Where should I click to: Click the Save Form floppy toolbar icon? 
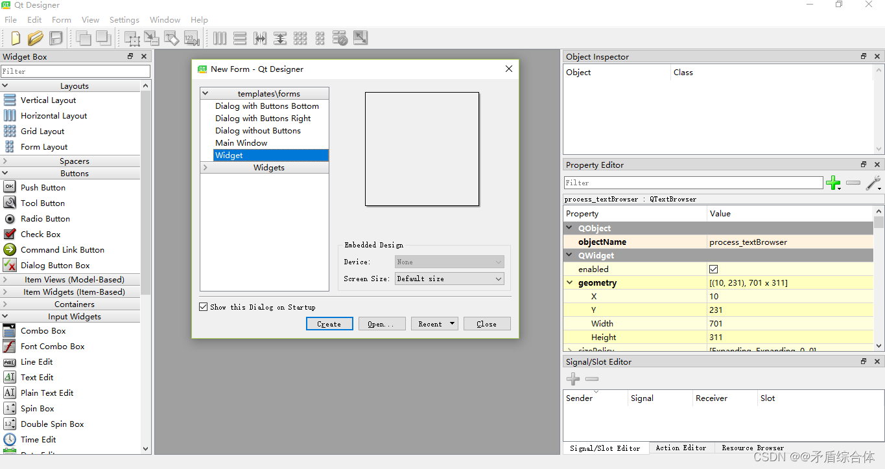click(x=56, y=38)
